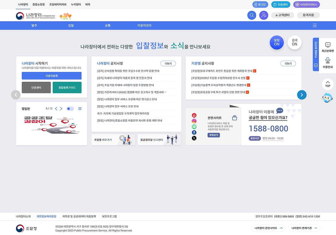Open 불공정조달 신고센터 banner
This screenshot has height=235, width=336.
coord(159,140)
